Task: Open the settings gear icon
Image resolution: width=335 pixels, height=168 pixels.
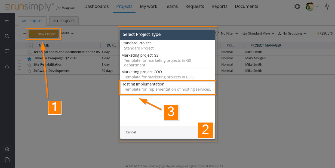Action: tap(297, 7)
